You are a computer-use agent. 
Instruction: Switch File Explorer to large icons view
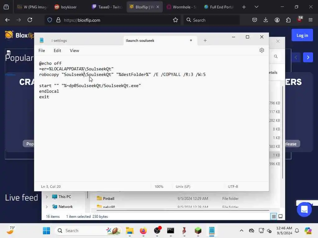(x=280, y=217)
